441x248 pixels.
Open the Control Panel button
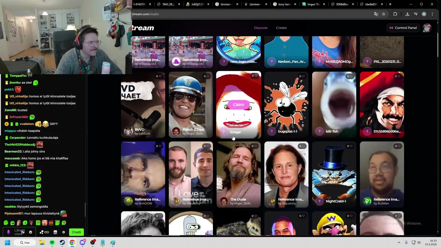pyautogui.click(x=403, y=28)
